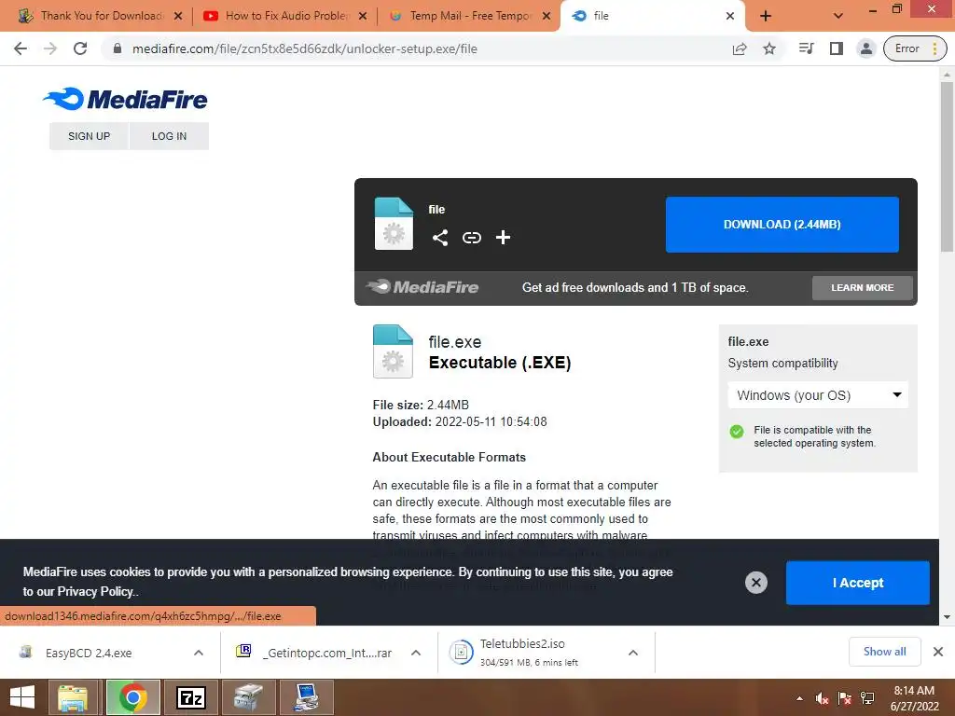The image size is (955, 716).
Task: Go forward in browser history
Action: click(50, 48)
